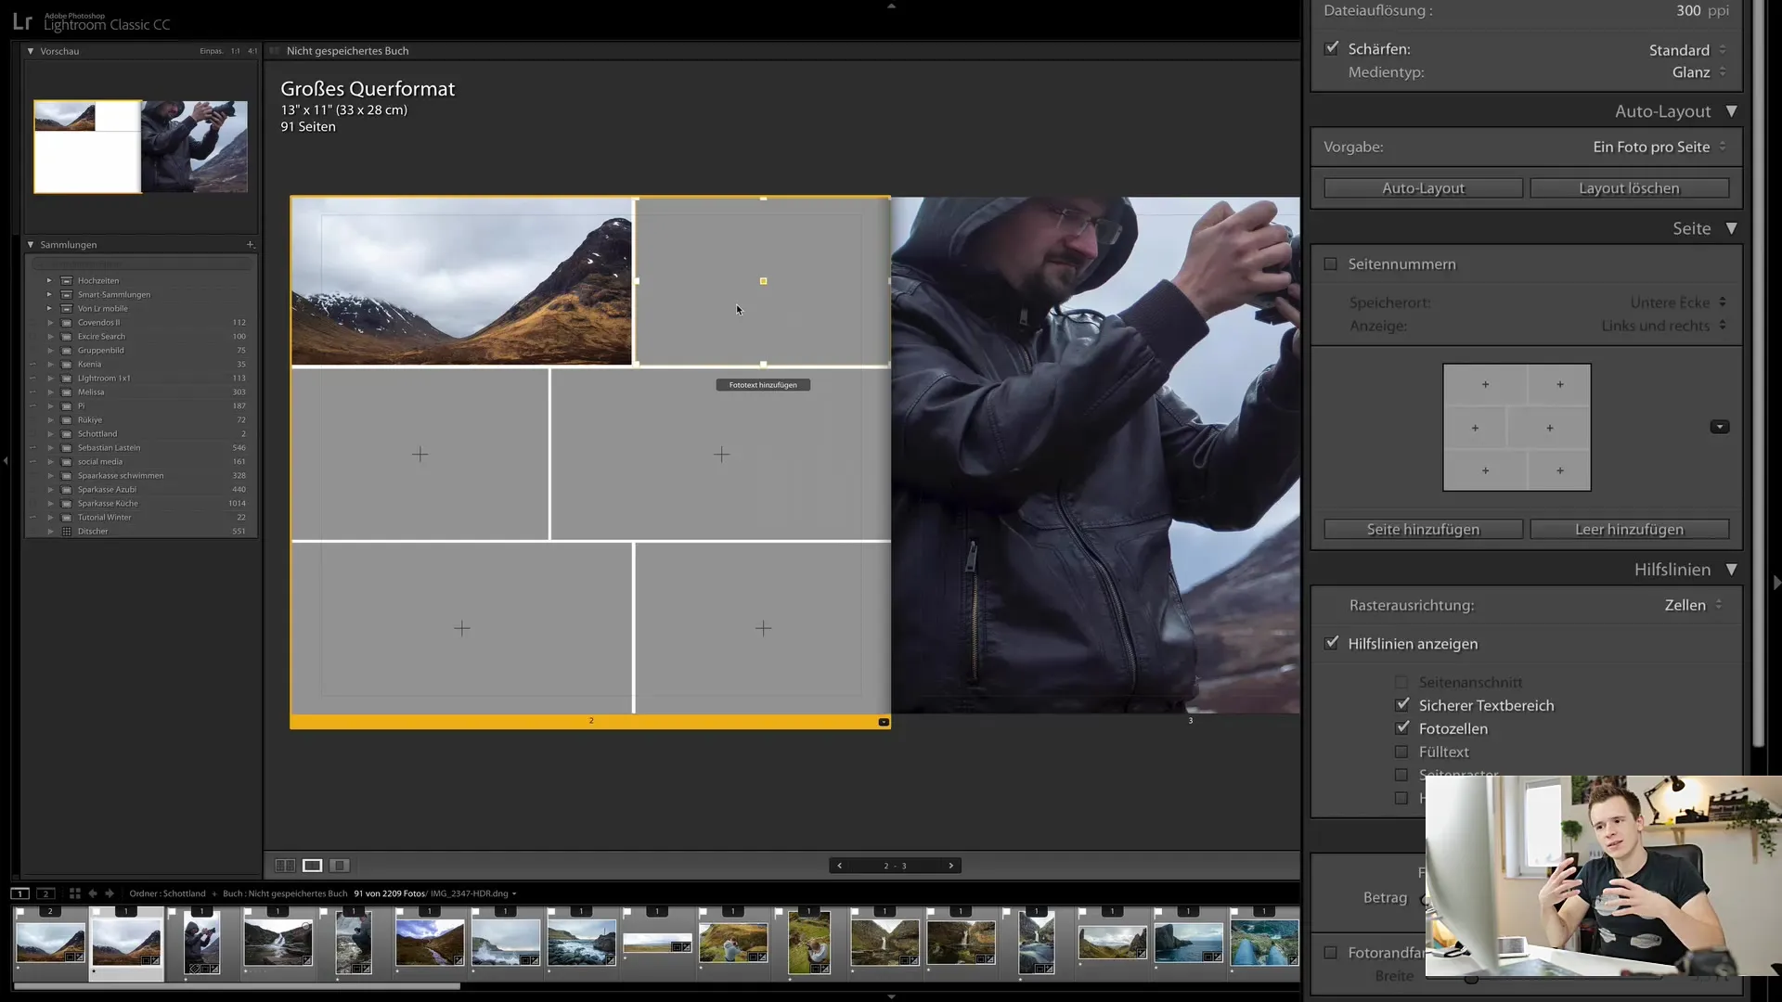Open Medientyp Glanz dropdown
Screen dimensions: 1782x1002
click(1699, 72)
